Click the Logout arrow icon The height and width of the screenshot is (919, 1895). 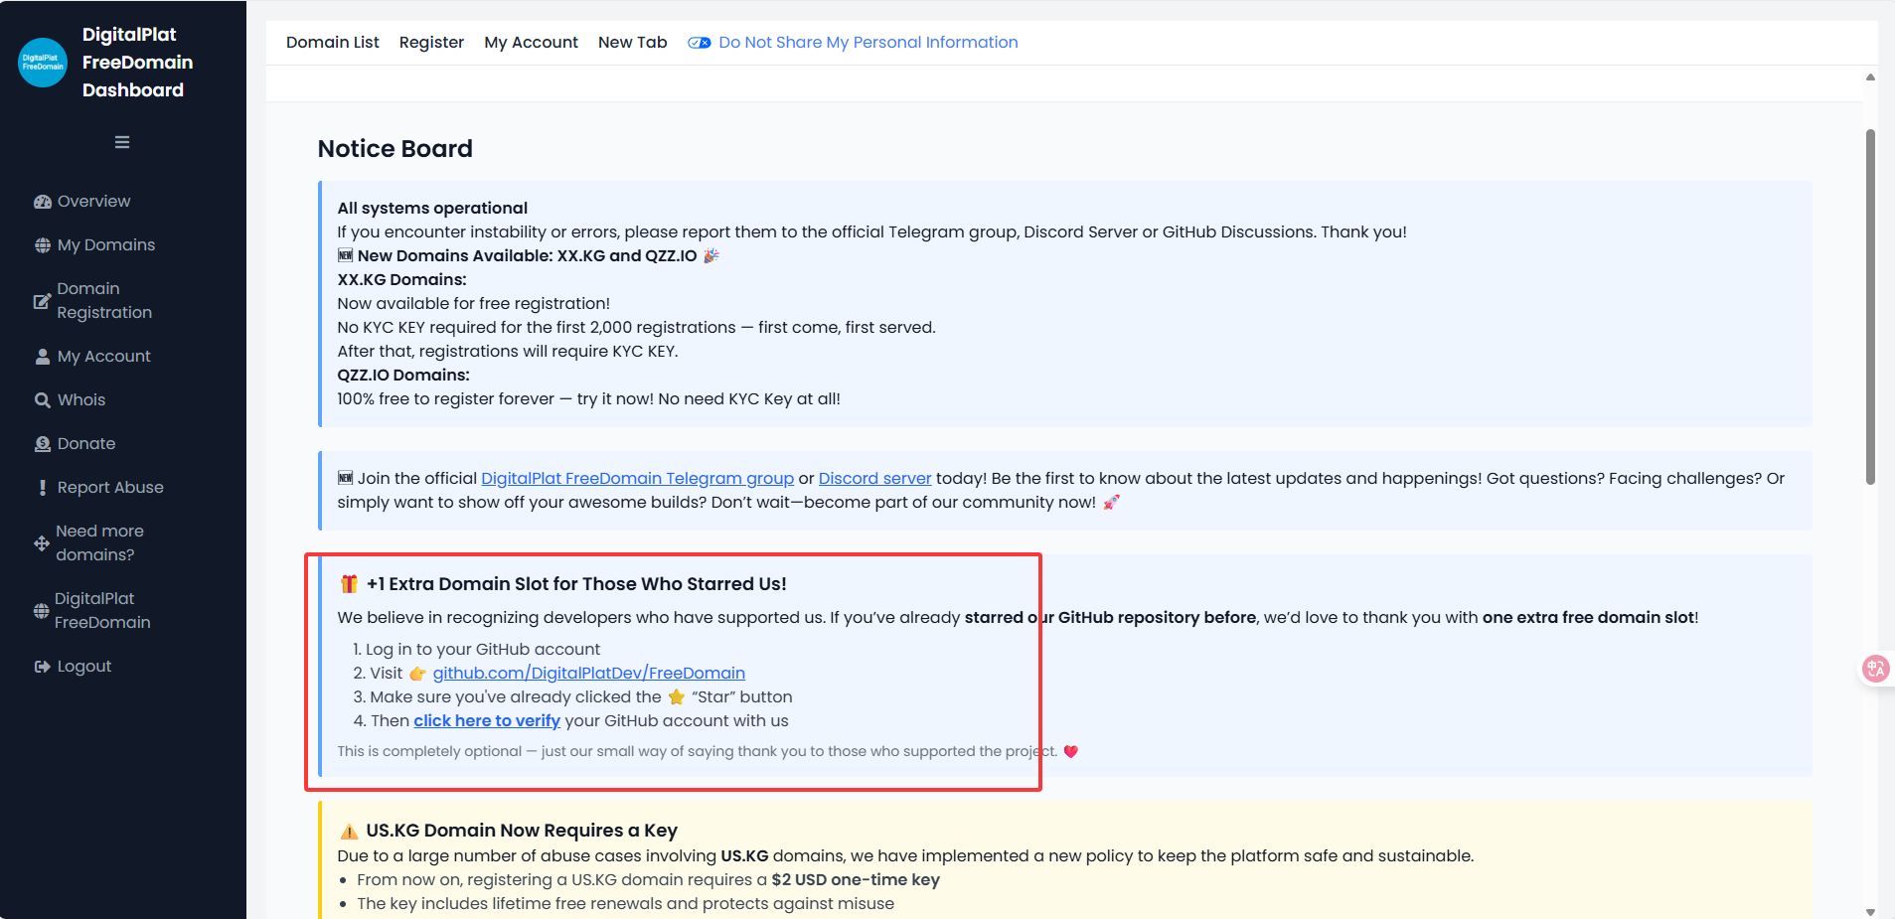point(43,667)
